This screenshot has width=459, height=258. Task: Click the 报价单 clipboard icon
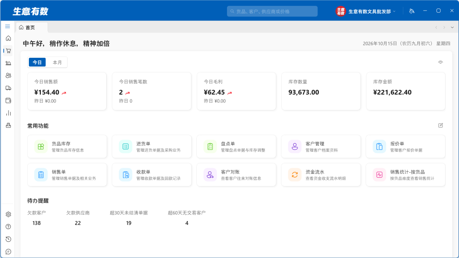click(x=379, y=146)
